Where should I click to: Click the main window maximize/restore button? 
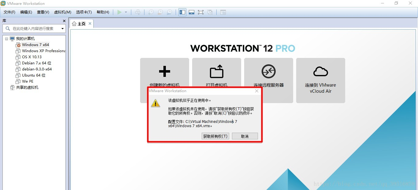pos(396,3)
